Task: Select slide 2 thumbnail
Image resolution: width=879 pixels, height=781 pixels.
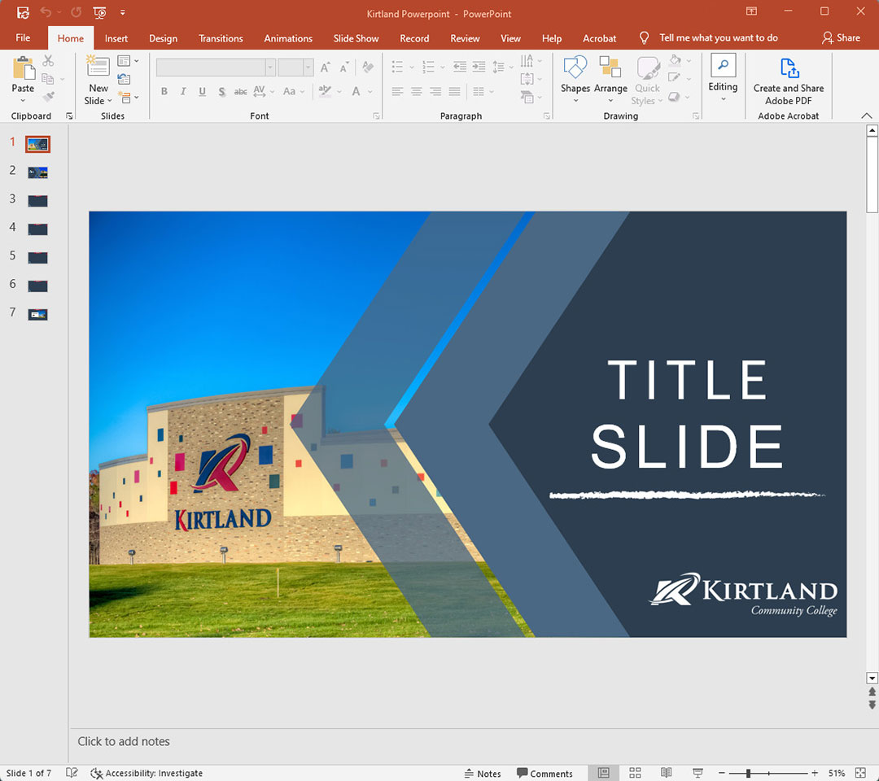Action: 37,172
